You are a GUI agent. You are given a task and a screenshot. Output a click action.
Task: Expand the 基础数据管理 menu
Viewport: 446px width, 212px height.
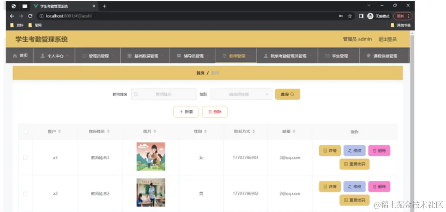[x=145, y=56]
